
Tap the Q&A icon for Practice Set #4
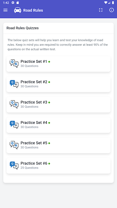click(x=14, y=125)
